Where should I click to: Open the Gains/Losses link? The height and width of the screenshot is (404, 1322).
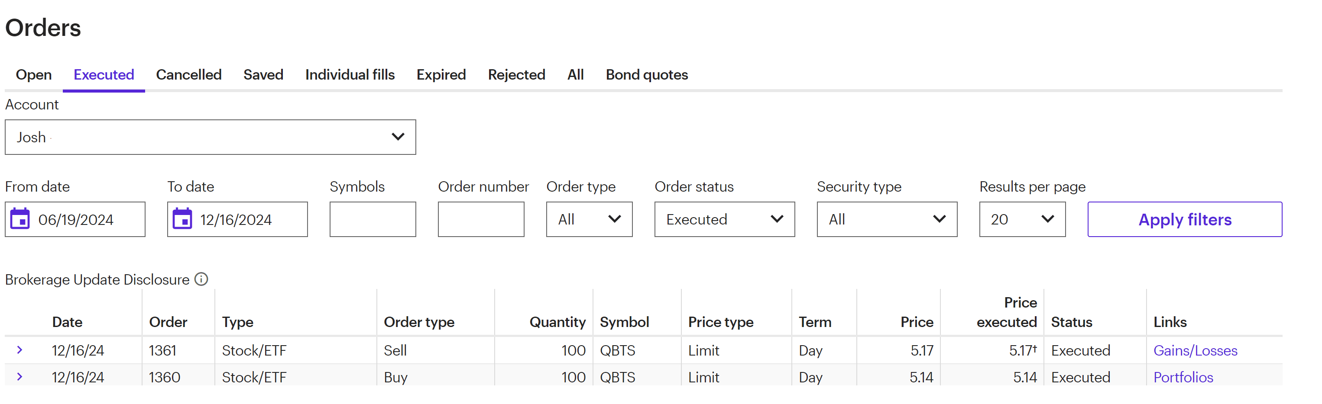[x=1195, y=350]
